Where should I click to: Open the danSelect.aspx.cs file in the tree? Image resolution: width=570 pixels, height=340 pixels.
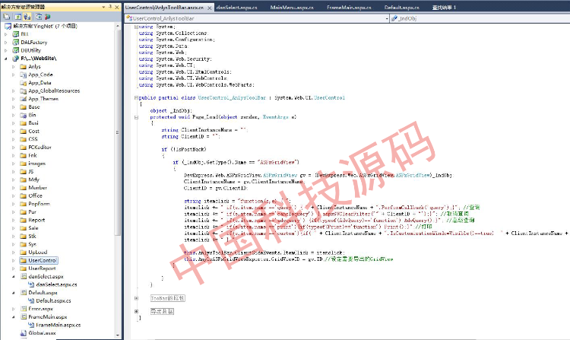point(56,284)
